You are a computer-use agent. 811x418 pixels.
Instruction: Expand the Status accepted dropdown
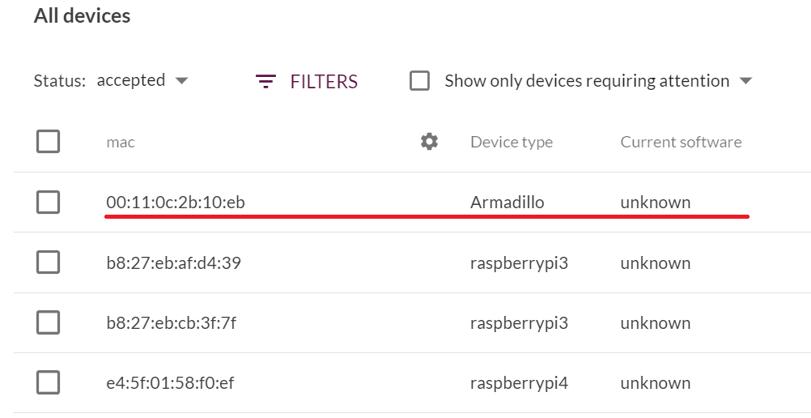(181, 81)
